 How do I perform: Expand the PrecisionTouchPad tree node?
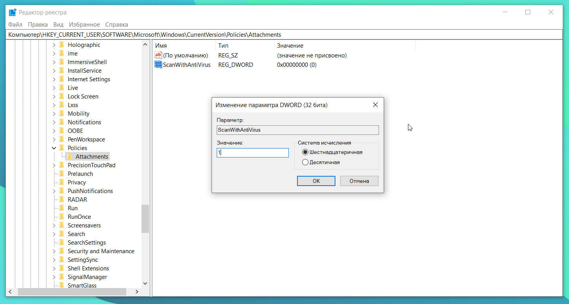pyautogui.click(x=54, y=165)
